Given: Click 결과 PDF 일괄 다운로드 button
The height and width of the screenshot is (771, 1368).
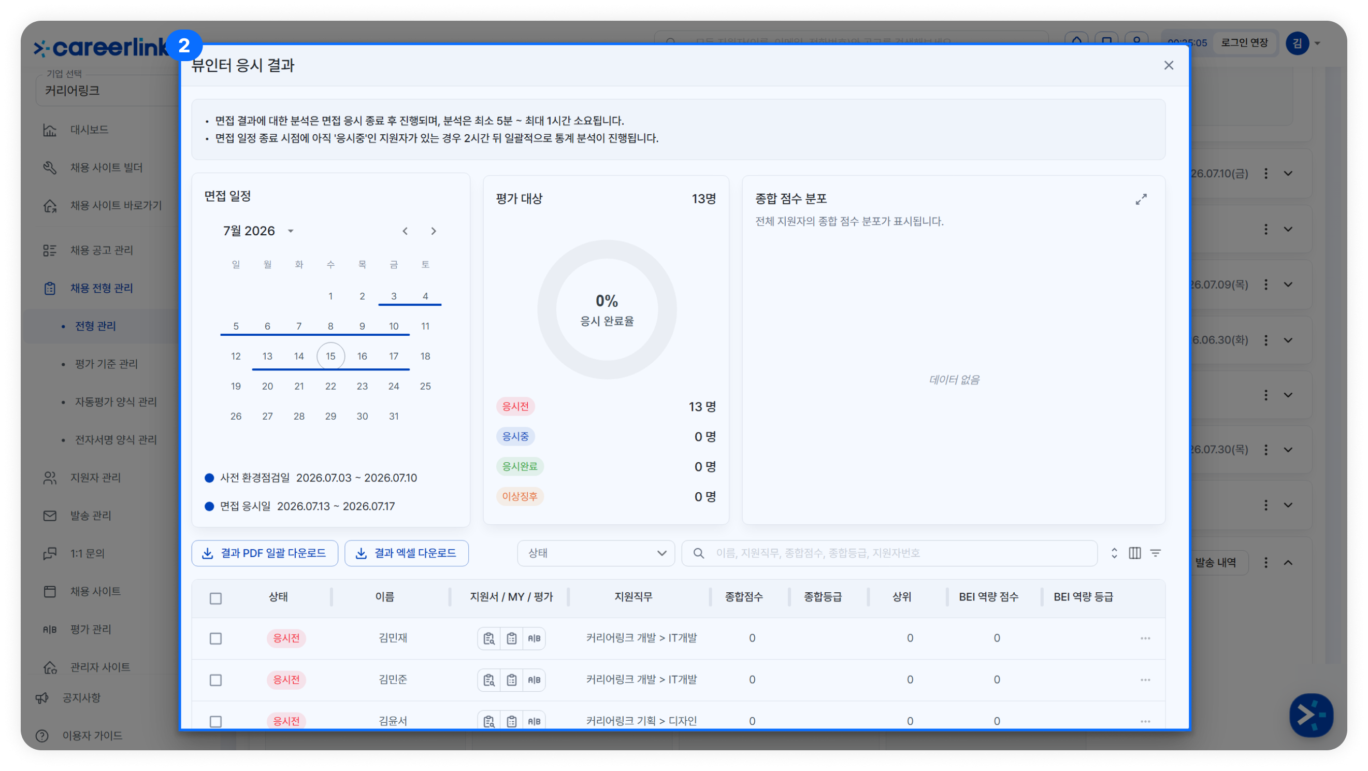Looking at the screenshot, I should point(265,553).
